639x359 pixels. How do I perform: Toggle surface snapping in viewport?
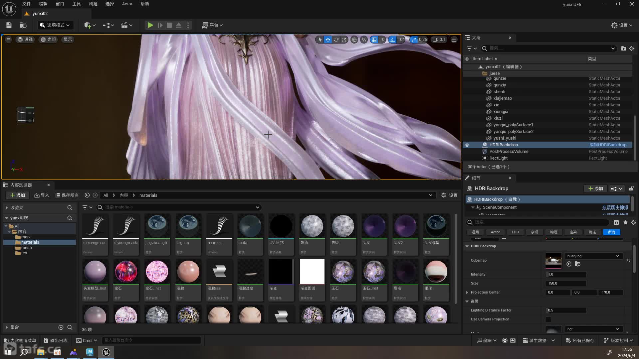364,40
